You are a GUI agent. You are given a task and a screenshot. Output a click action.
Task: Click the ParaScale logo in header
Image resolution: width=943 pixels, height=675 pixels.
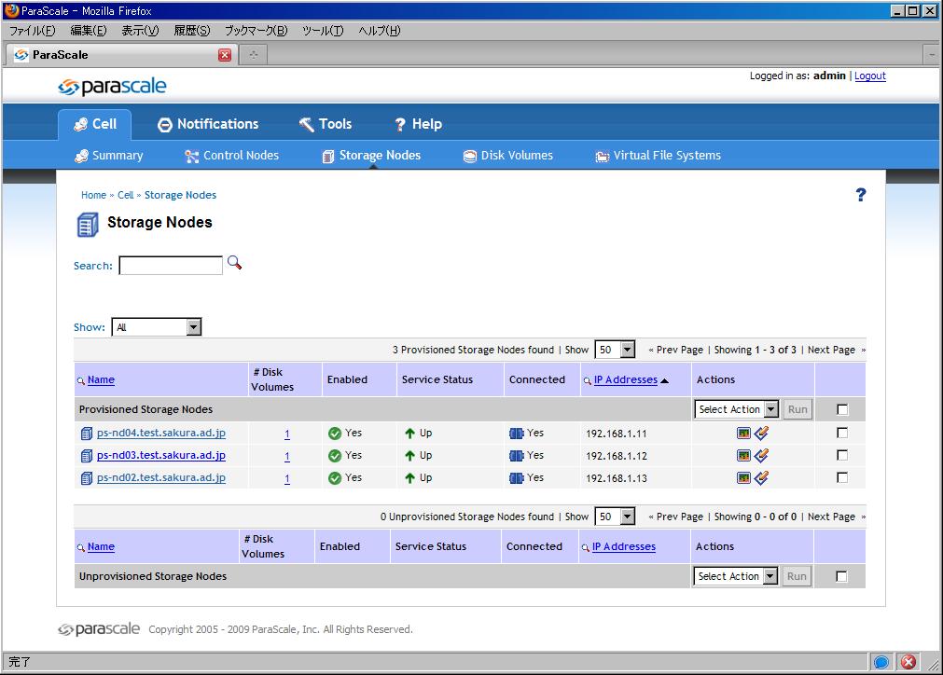click(112, 87)
